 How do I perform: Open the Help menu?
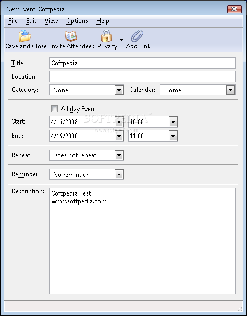pos(103,21)
